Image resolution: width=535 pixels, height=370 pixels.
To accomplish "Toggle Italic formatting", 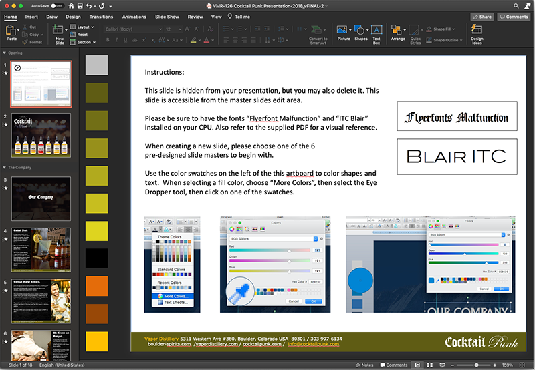I will pos(116,40).
